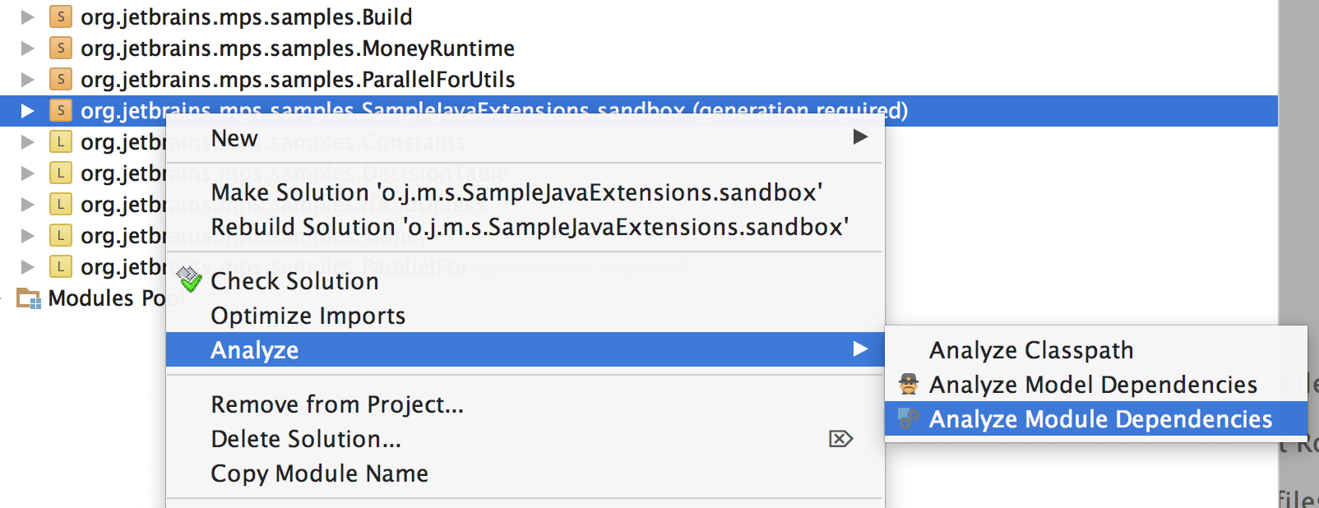Click the Analyze Module Dependencies icon

[x=909, y=418]
